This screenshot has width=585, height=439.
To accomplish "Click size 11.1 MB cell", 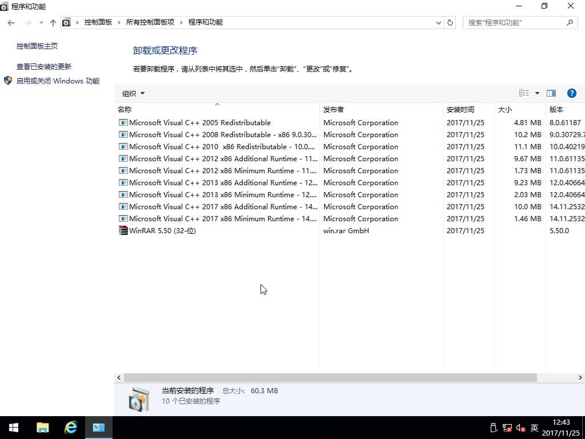I will [x=527, y=146].
